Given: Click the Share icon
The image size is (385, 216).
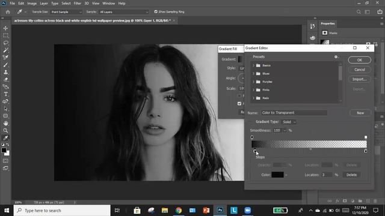Looking at the screenshot, I should click(380, 12).
